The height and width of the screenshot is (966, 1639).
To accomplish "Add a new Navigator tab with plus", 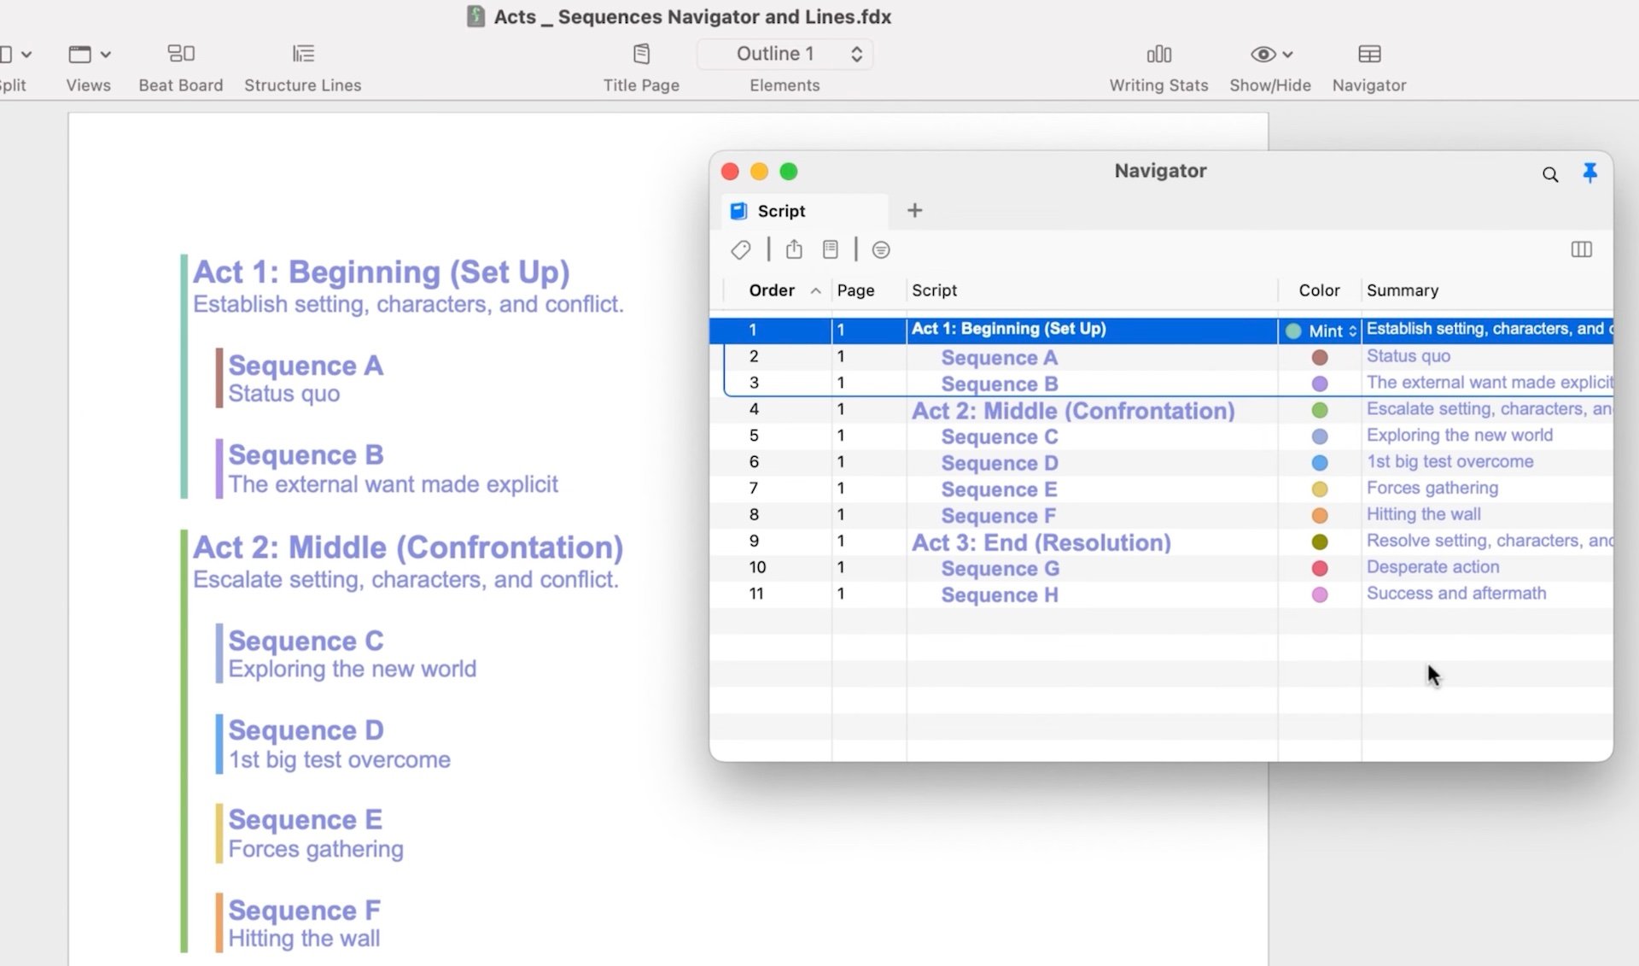I will pyautogui.click(x=914, y=210).
